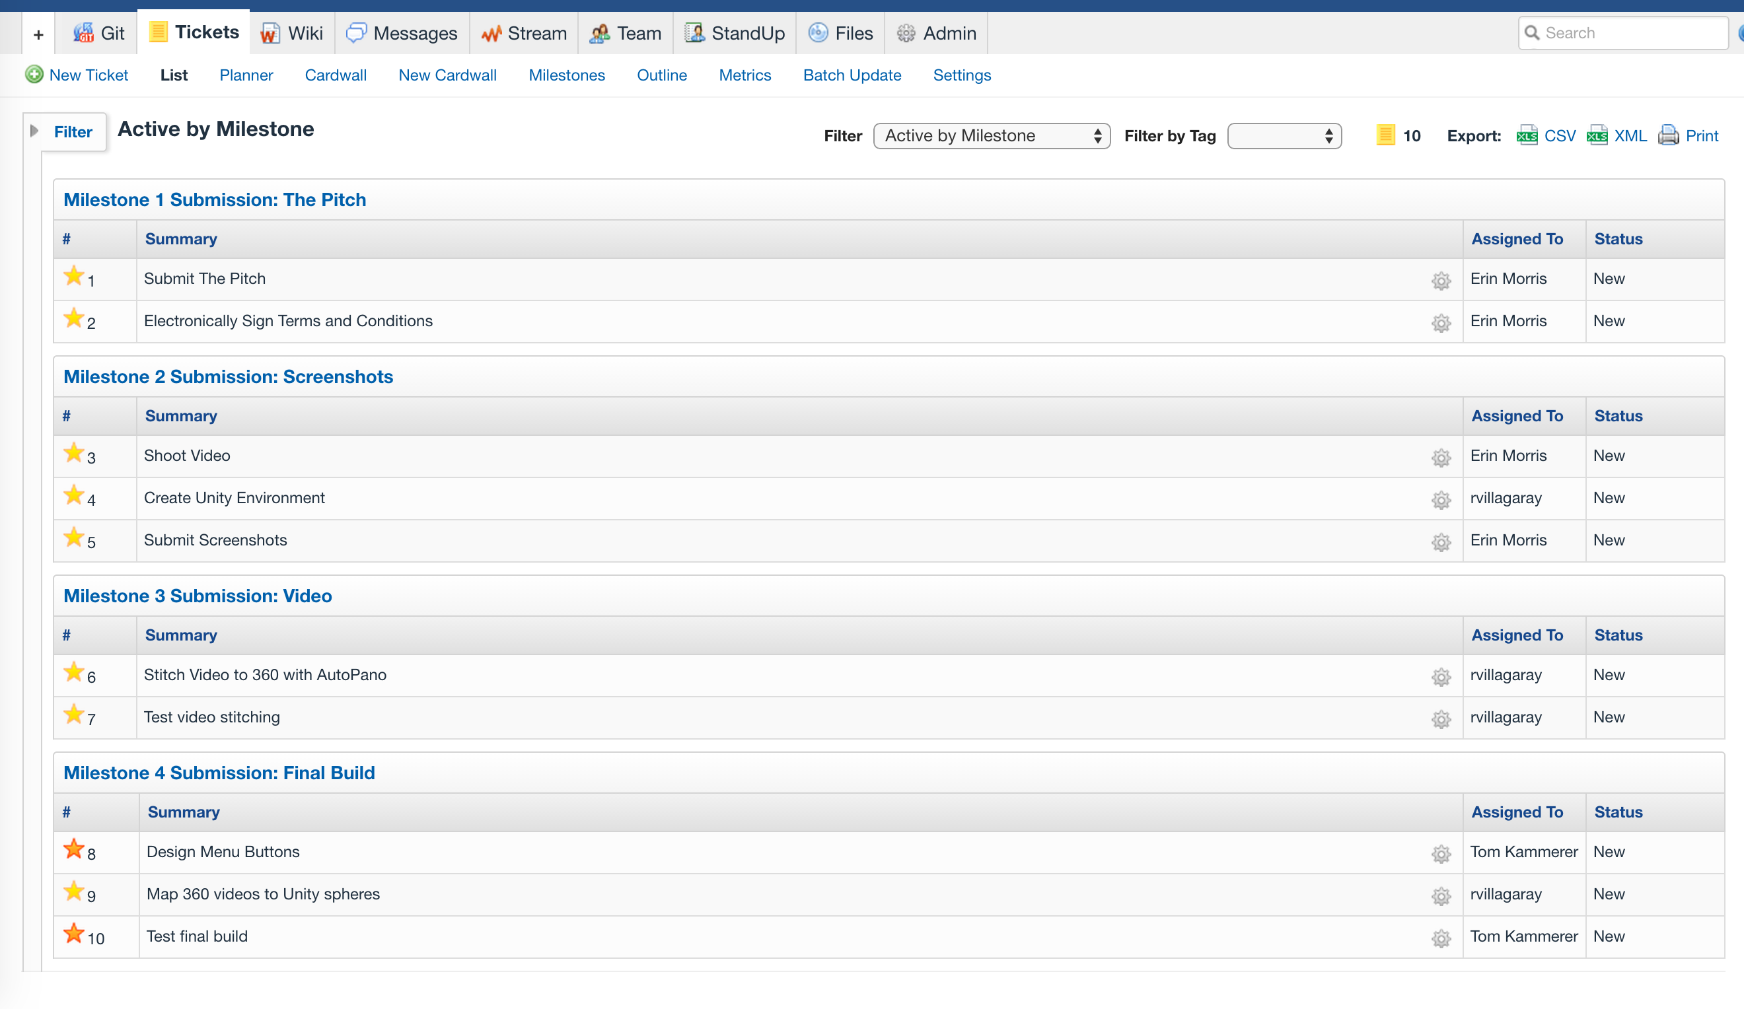The height and width of the screenshot is (1009, 1744).
Task: Toggle the star on ticket 1
Action: click(73, 277)
